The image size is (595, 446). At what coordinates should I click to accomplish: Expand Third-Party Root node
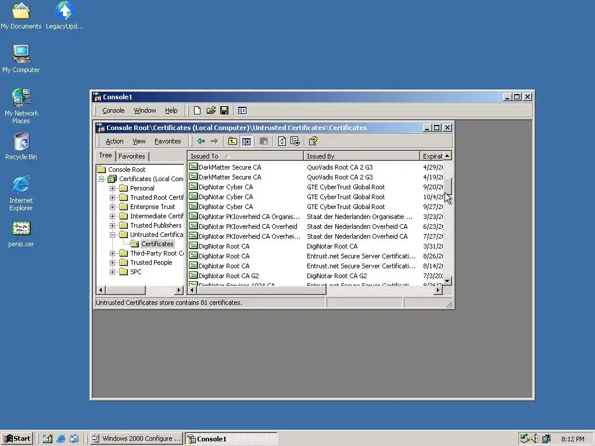click(x=112, y=253)
